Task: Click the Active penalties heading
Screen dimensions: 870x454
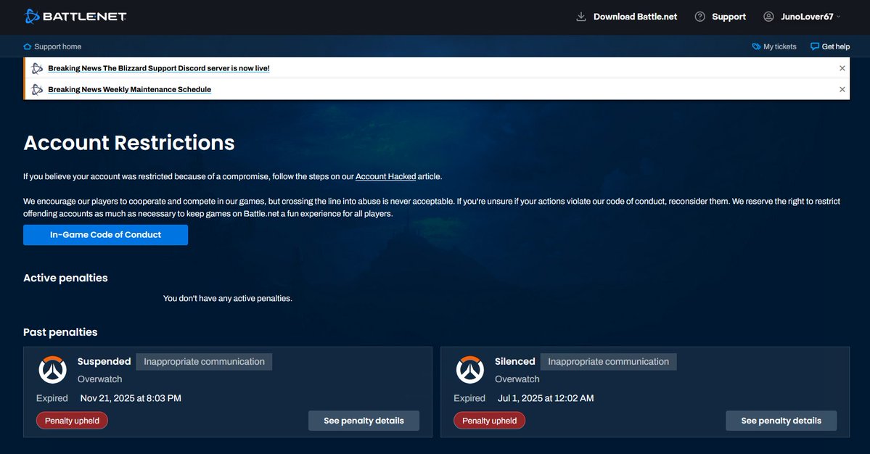Action: coord(65,278)
